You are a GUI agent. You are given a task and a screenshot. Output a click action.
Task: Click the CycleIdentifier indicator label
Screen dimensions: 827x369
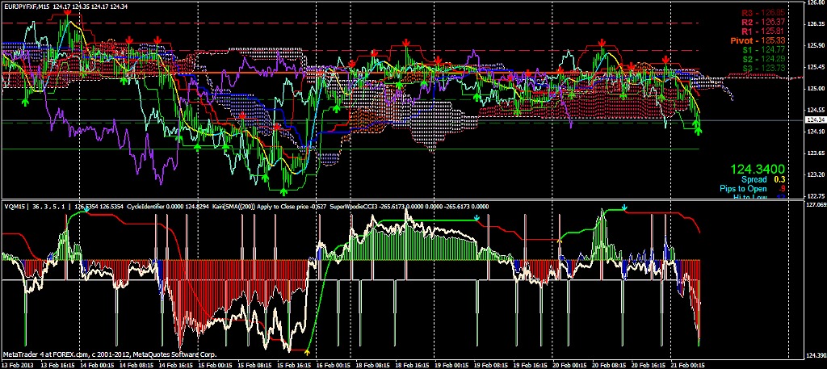[145, 207]
